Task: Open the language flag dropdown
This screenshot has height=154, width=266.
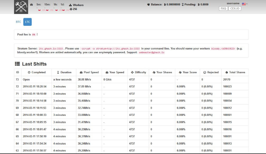Action: click(x=244, y=4)
